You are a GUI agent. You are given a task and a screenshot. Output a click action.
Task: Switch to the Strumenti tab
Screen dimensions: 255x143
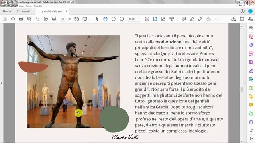tap(23, 12)
